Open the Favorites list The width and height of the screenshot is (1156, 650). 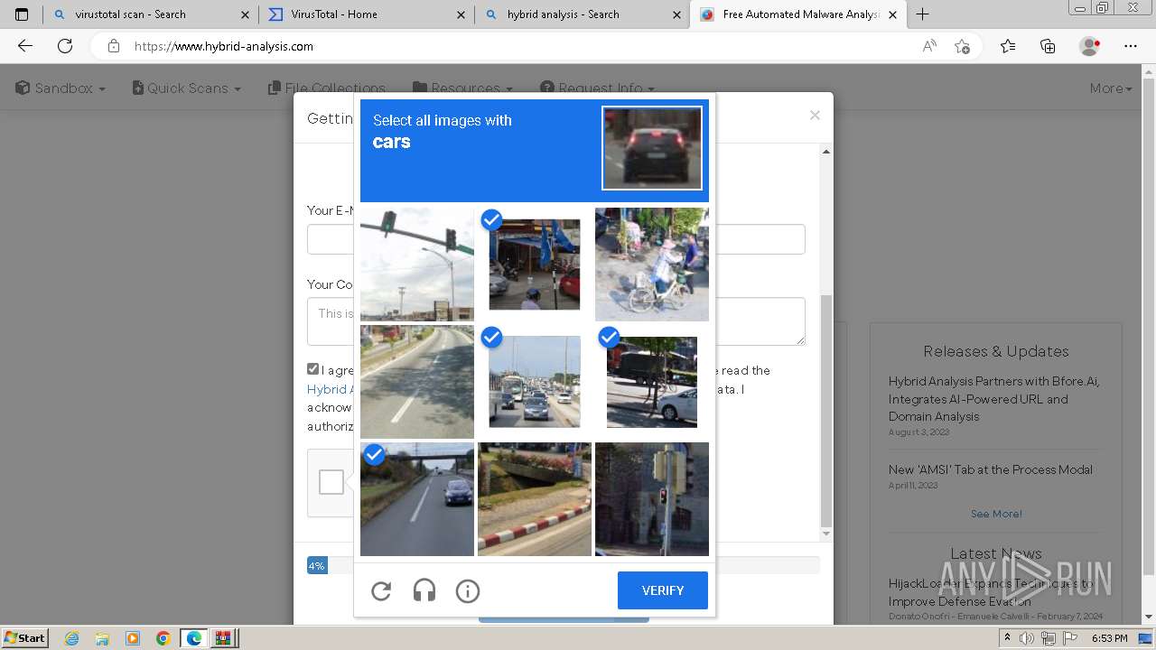(1008, 46)
